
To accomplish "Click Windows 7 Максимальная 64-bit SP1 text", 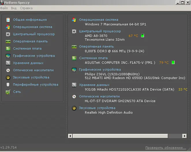I will [x=115, y=24].
